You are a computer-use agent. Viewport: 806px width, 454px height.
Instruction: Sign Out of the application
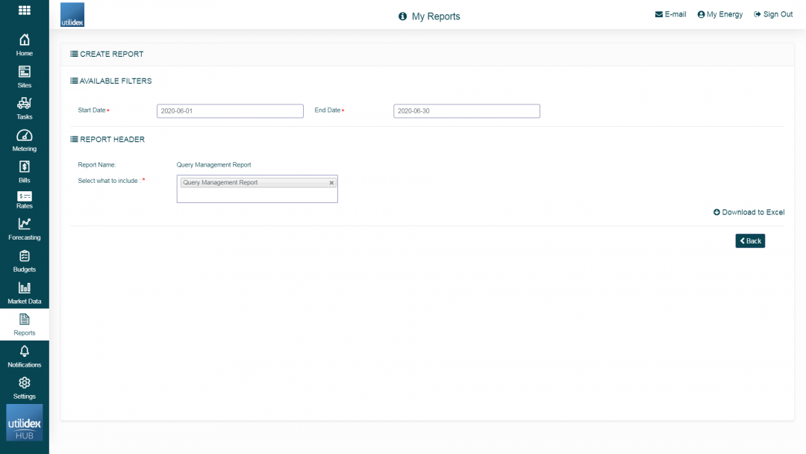[x=773, y=13]
